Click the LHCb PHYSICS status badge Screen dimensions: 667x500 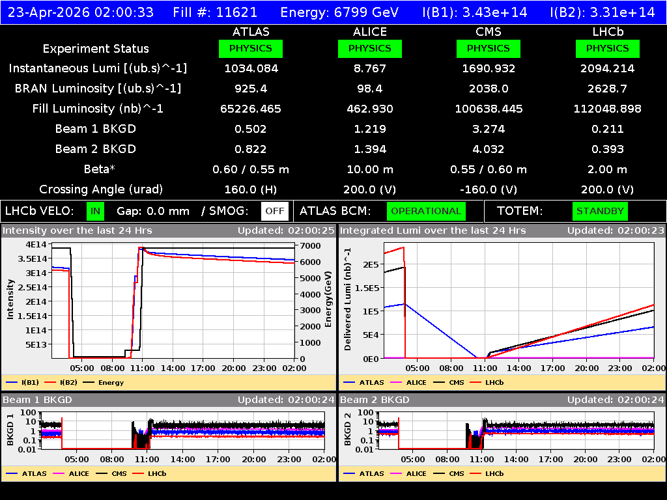tap(608, 48)
